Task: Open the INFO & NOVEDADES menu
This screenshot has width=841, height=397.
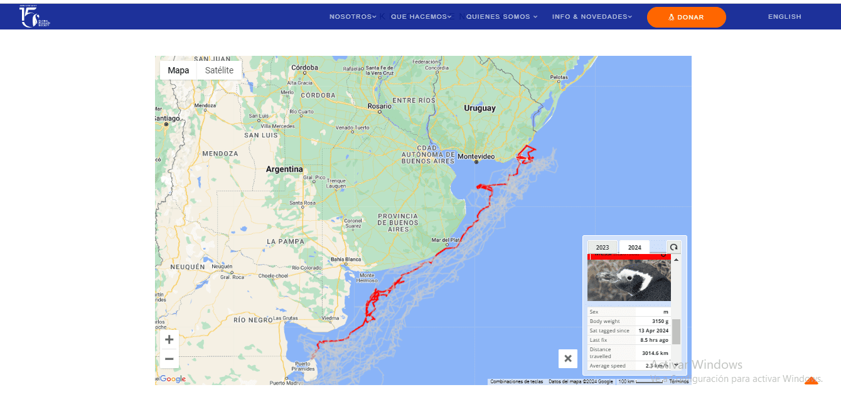Action: tap(592, 17)
